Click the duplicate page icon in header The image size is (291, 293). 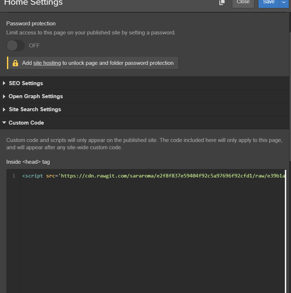(222, 3)
